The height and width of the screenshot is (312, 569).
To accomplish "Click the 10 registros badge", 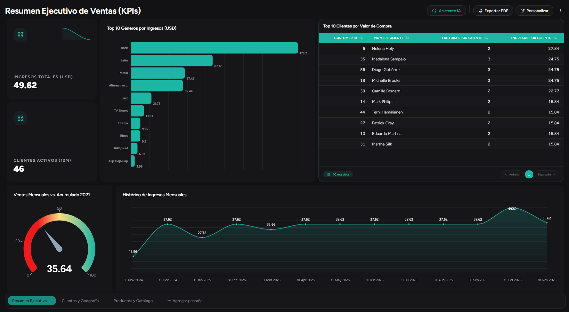I will coord(338,174).
